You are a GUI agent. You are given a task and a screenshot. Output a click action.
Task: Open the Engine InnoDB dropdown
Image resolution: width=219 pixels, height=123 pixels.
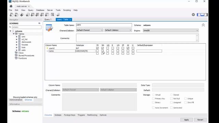click(x=171, y=30)
